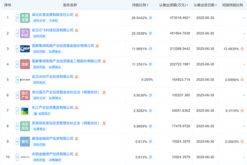Screen dimensions: 247x165
Task: Click orange badge icon after 农银金融资产投资有限公司
Action: point(76,154)
